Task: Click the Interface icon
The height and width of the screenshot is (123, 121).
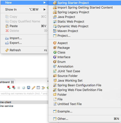Action: click(55, 57)
